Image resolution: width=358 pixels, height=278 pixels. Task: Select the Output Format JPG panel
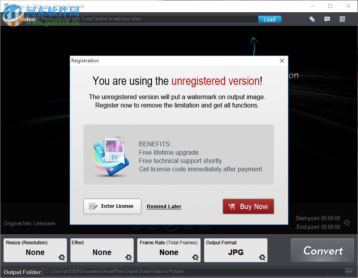coord(236,250)
